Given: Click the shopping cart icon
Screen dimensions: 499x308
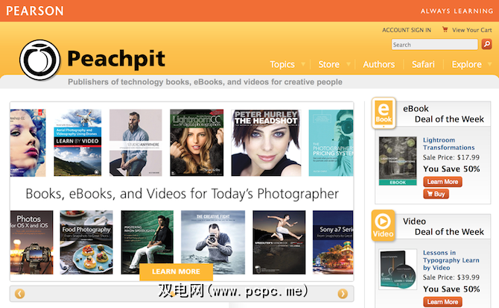Looking at the screenshot, I should [x=445, y=30].
